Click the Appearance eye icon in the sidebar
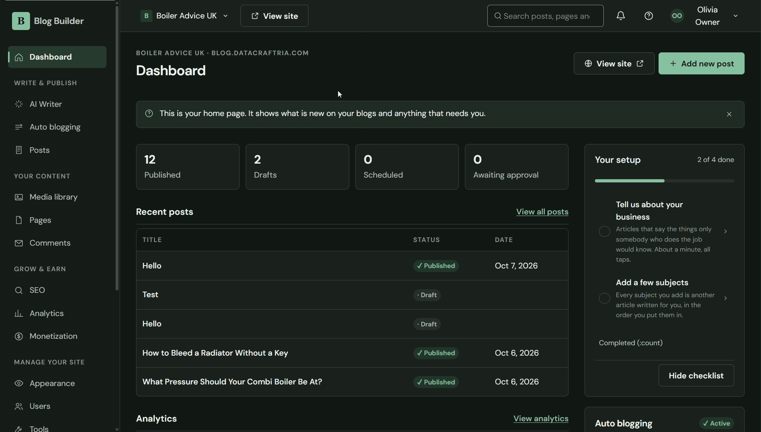The height and width of the screenshot is (432, 761). tap(19, 383)
